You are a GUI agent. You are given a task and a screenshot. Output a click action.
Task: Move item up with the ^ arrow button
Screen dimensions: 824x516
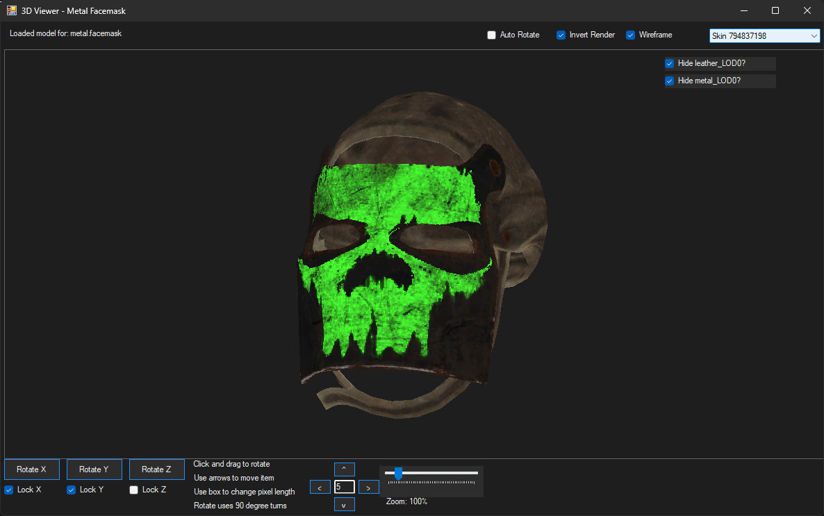[344, 469]
